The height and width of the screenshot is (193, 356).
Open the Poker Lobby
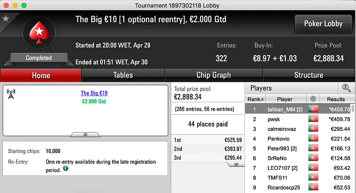coord(323,24)
